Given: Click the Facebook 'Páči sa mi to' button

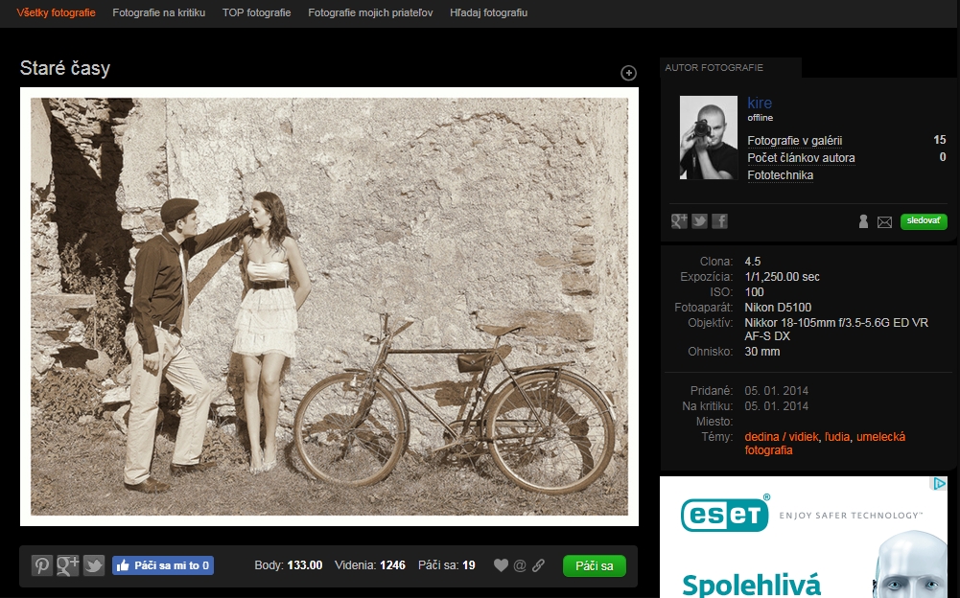Looking at the screenshot, I should (x=163, y=565).
